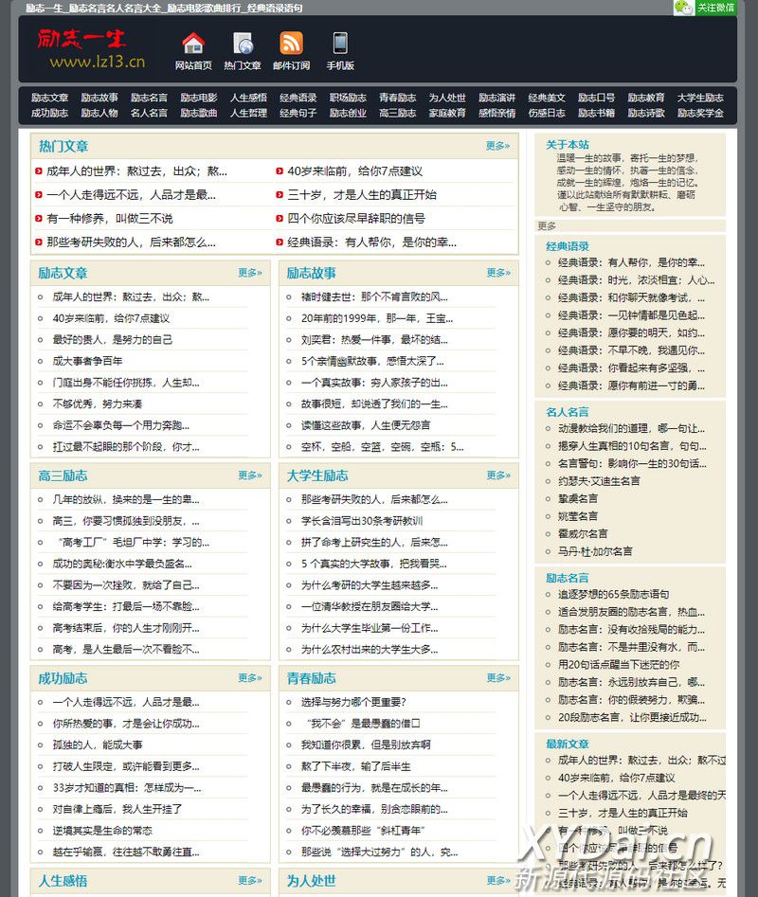Open hot article 四个你应该尽早辞职的信号

tap(356, 219)
